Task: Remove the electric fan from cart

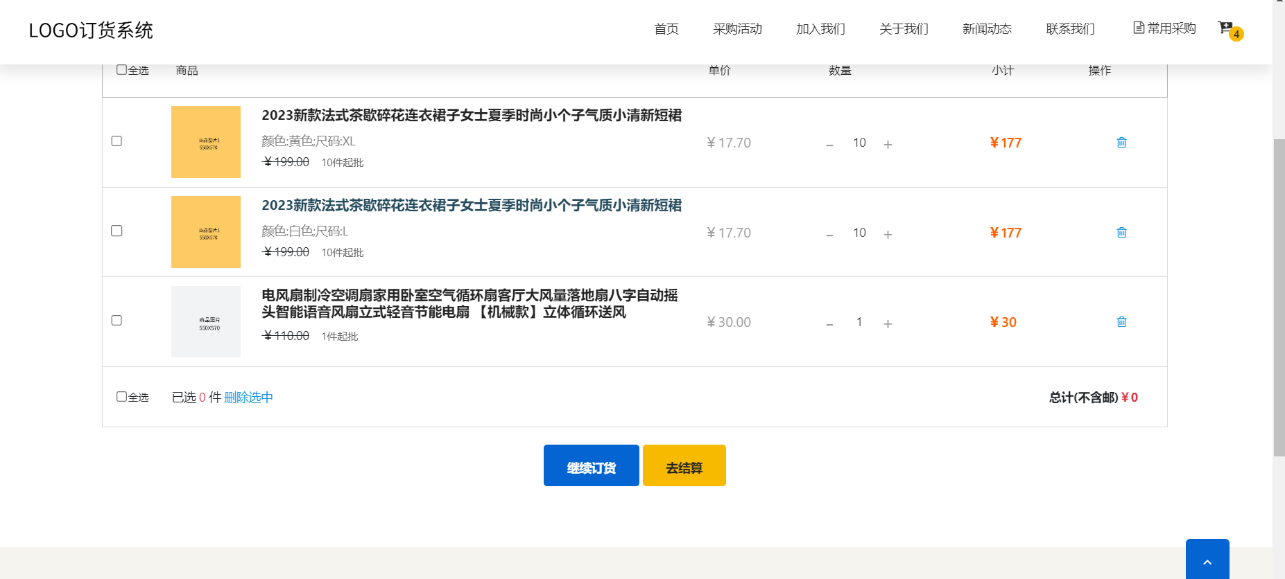Action: coord(1121,322)
